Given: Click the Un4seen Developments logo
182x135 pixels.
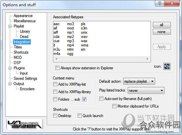Looking at the screenshot, I should click(24, 124).
